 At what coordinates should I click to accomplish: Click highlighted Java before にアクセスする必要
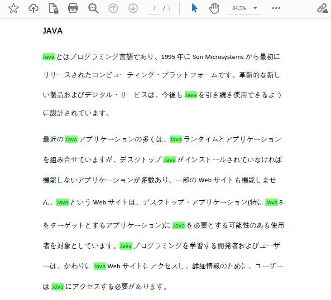coord(58,287)
